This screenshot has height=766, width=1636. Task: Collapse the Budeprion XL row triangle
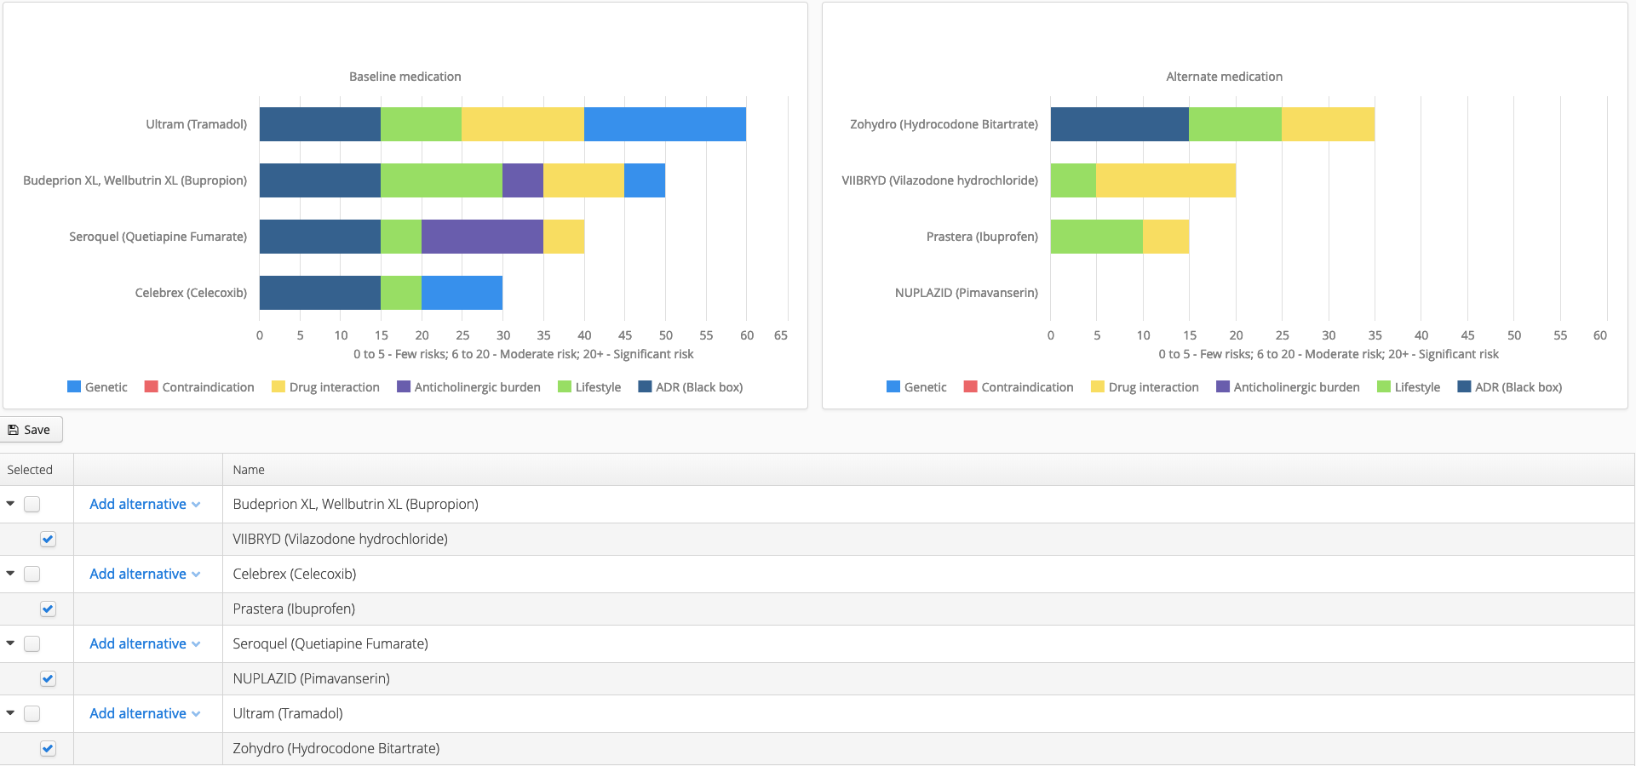[10, 504]
